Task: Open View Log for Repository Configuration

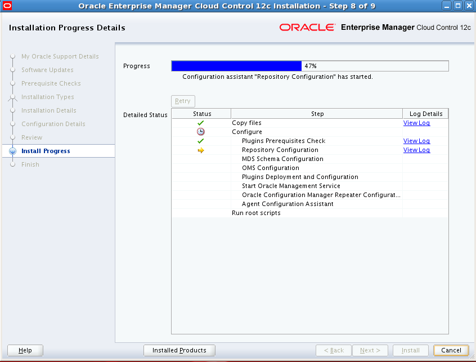Action: [416, 150]
